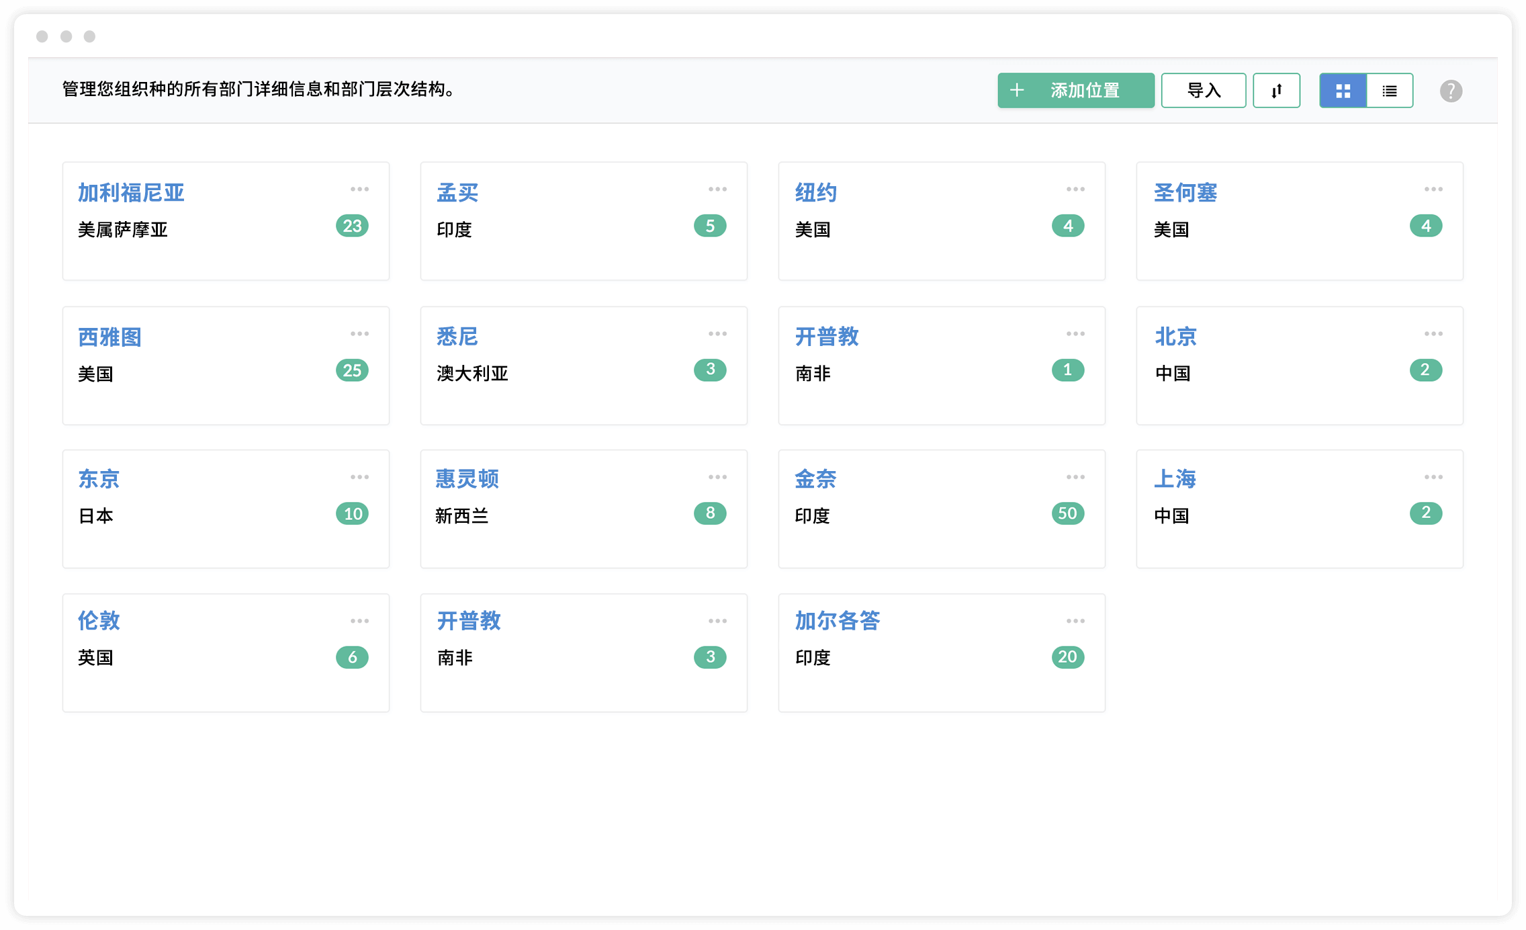1526x930 pixels.
Task: Switch to list view
Action: (x=1390, y=91)
